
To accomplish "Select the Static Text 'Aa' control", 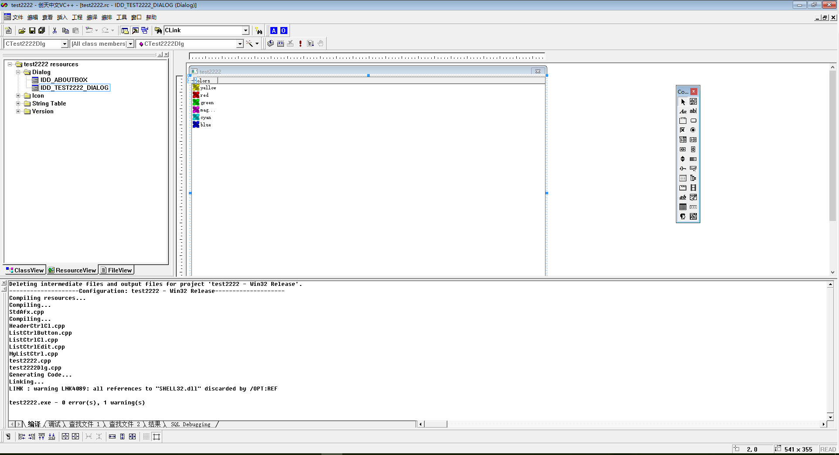I will (683, 111).
